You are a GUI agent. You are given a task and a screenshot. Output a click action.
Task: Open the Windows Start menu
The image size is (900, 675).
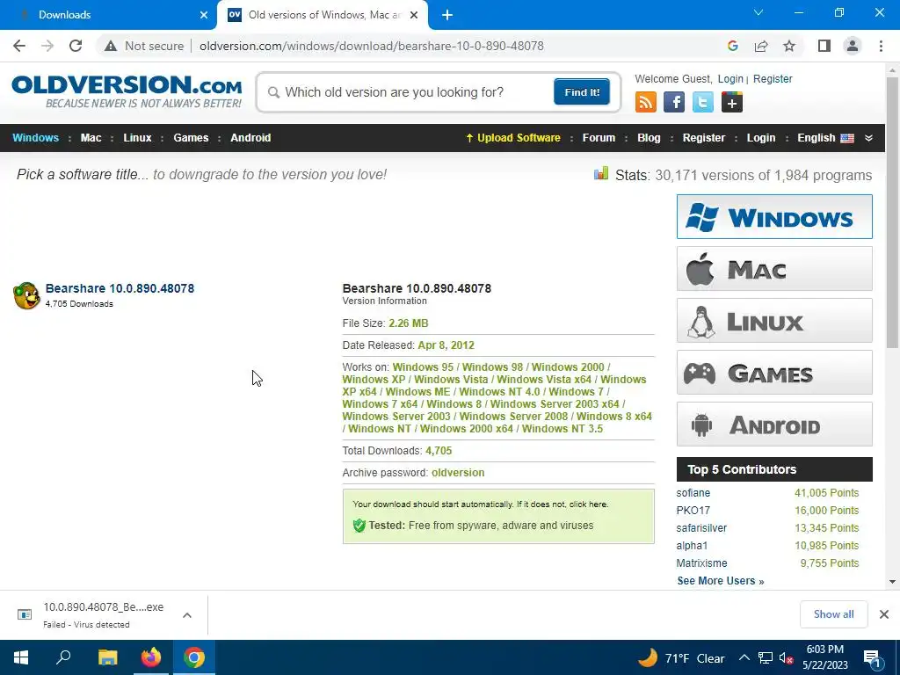21,657
